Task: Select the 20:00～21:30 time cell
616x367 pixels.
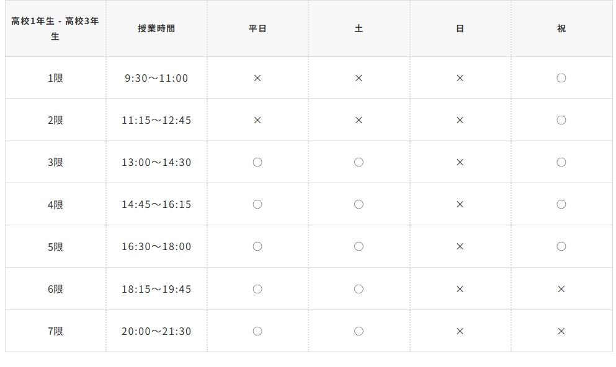Action: 156,331
